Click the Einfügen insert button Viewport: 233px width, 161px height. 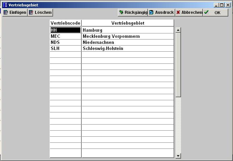(15, 12)
